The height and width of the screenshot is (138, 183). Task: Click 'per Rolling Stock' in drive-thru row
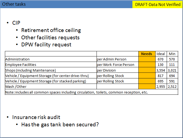(110, 76)
